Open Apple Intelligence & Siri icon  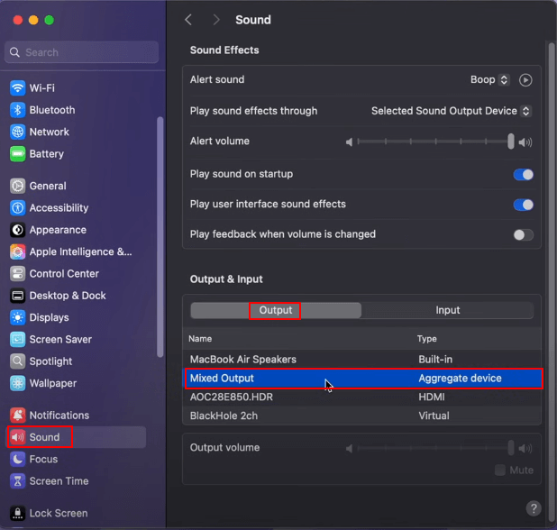point(17,251)
